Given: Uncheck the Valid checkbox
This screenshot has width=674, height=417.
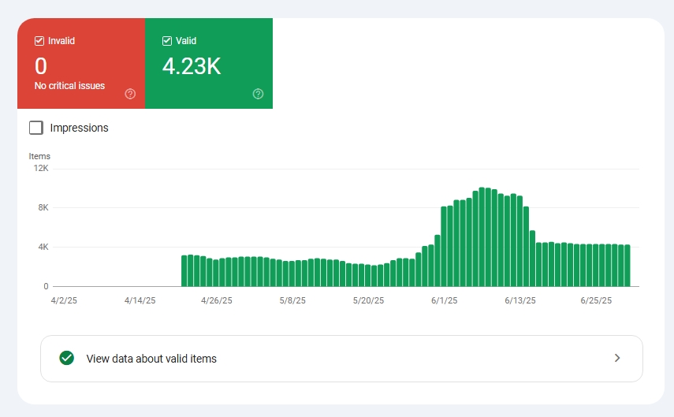Looking at the screenshot, I should pyautogui.click(x=167, y=41).
